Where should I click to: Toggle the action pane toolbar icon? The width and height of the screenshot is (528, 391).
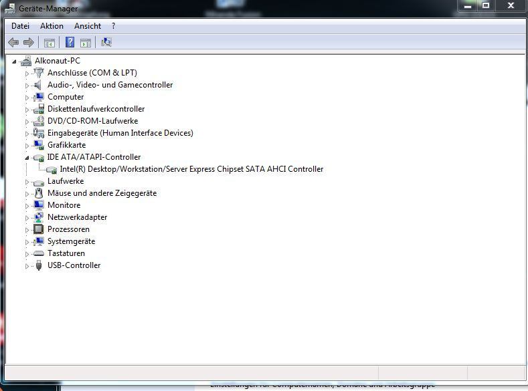(x=86, y=43)
